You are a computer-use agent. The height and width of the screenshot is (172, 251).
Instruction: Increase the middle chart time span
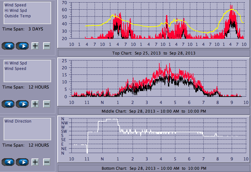tap(35, 104)
